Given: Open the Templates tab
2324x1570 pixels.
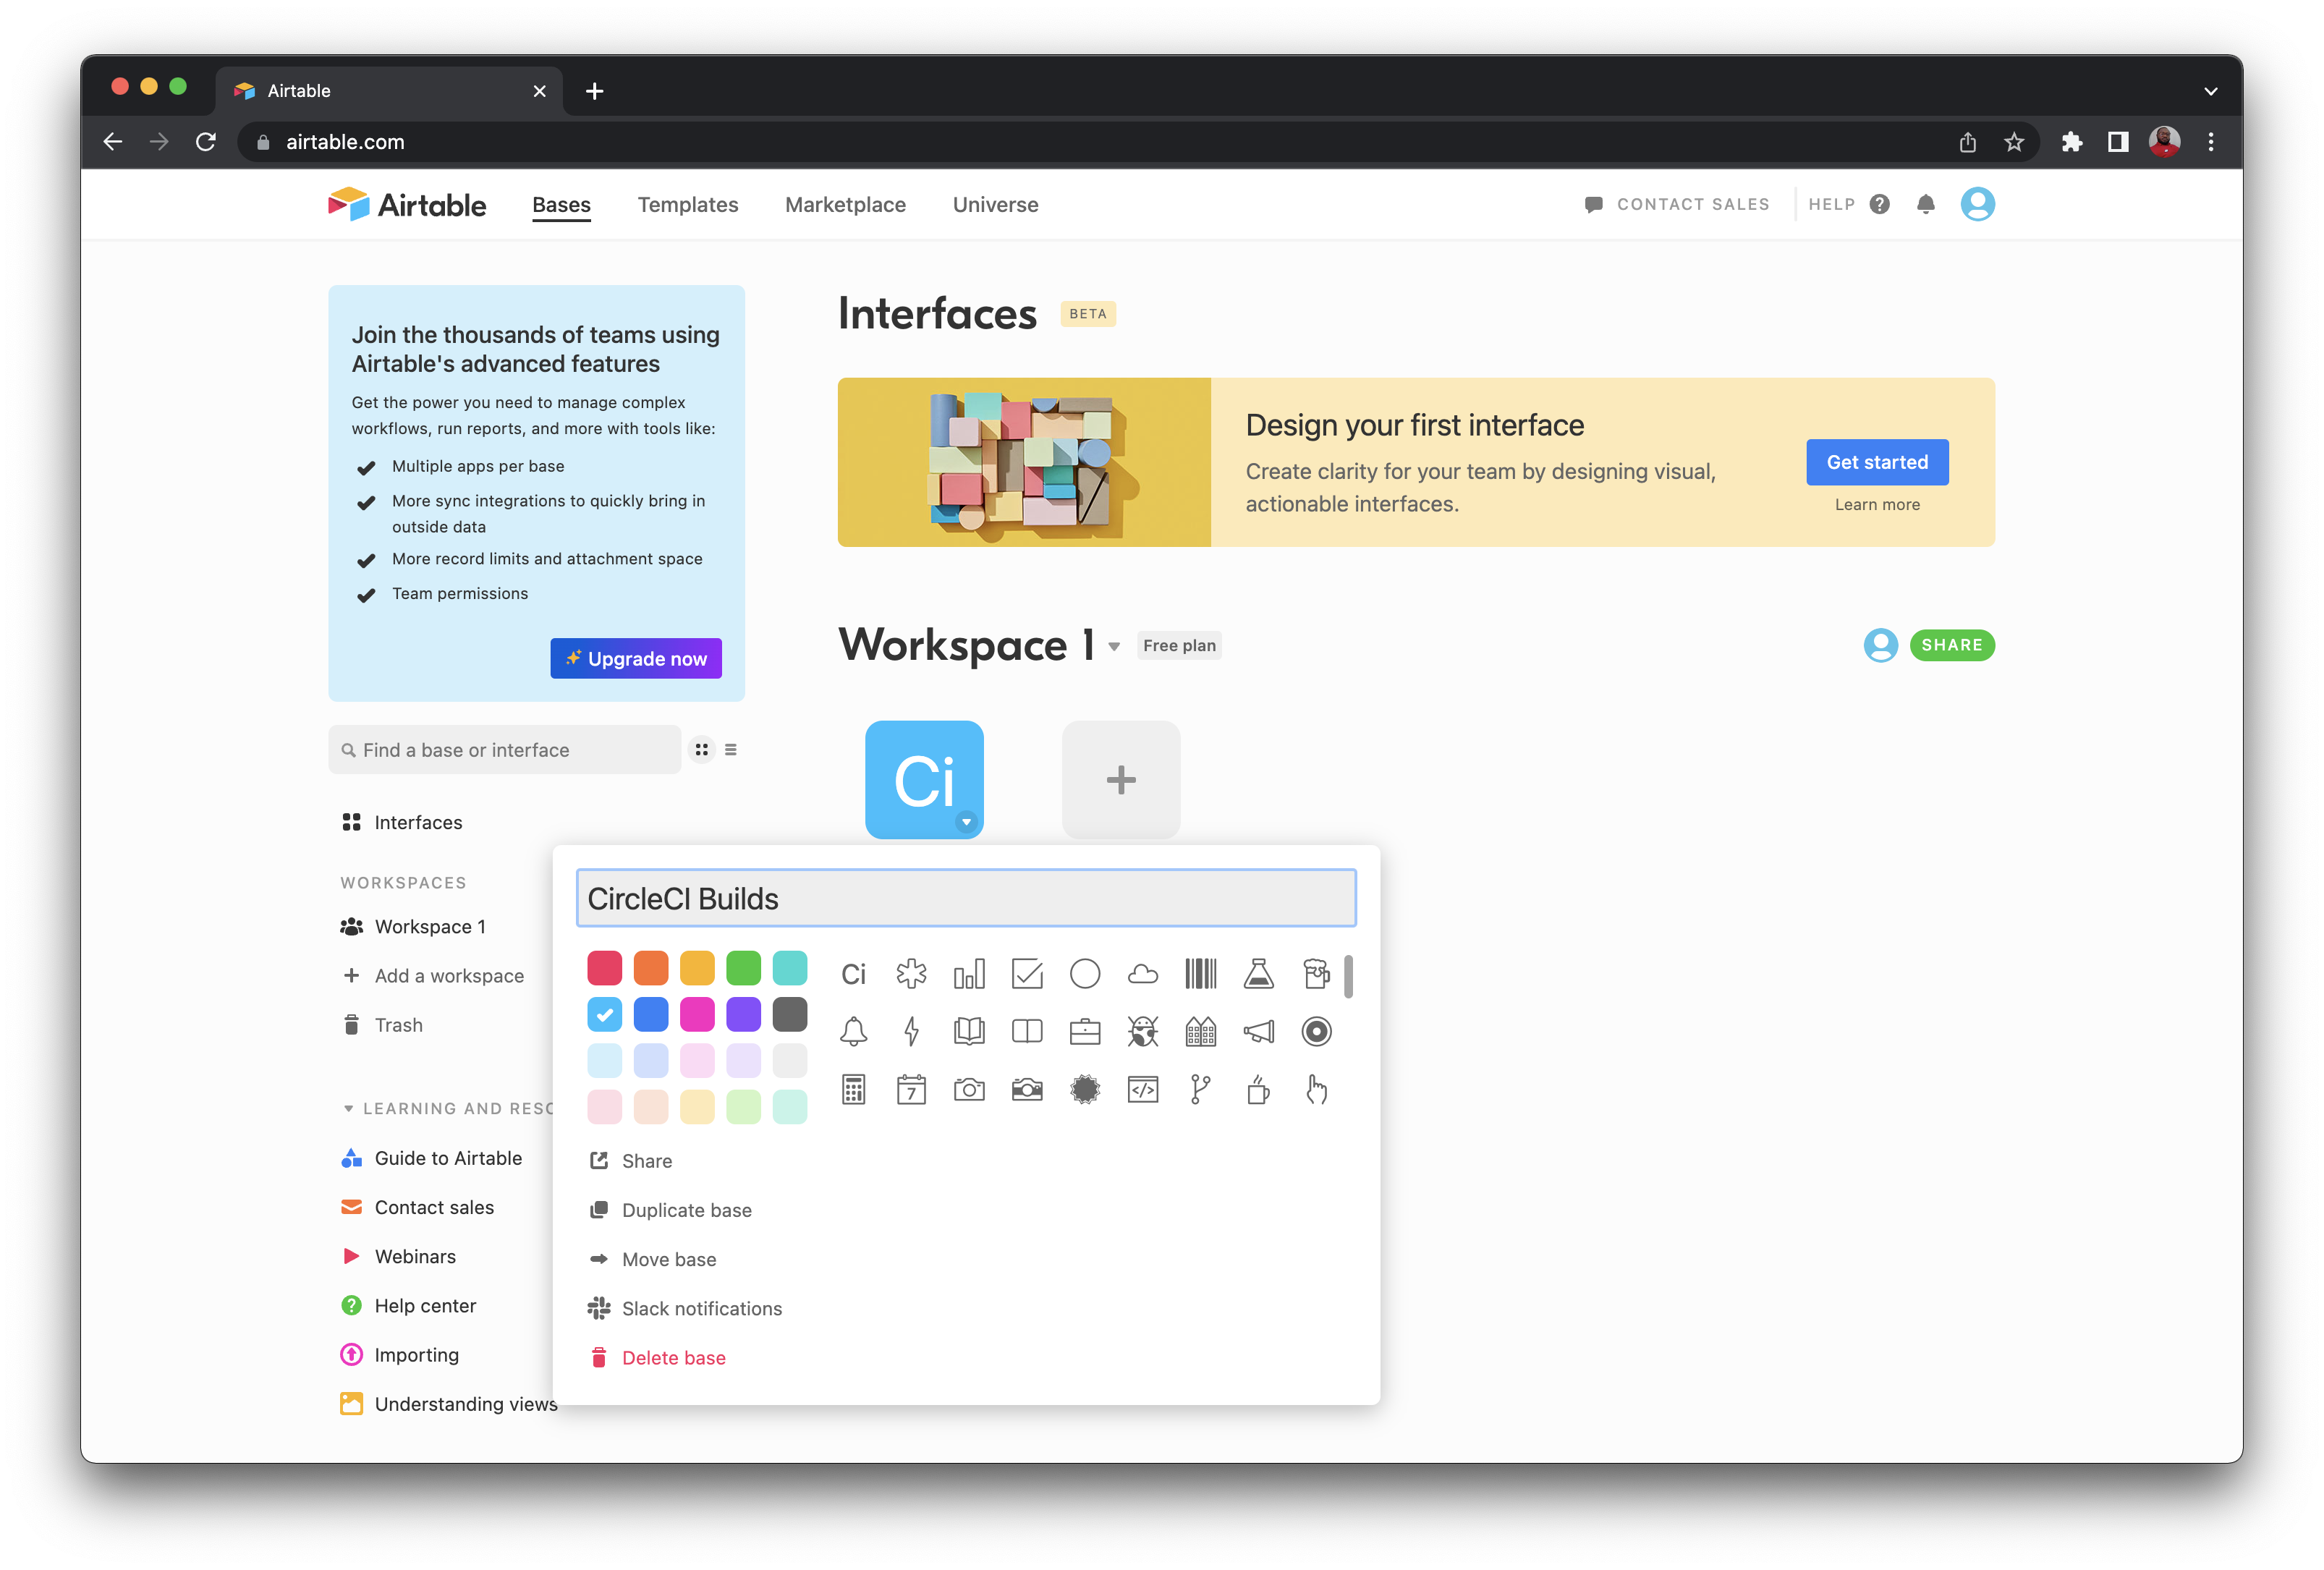Looking at the screenshot, I should 687,204.
